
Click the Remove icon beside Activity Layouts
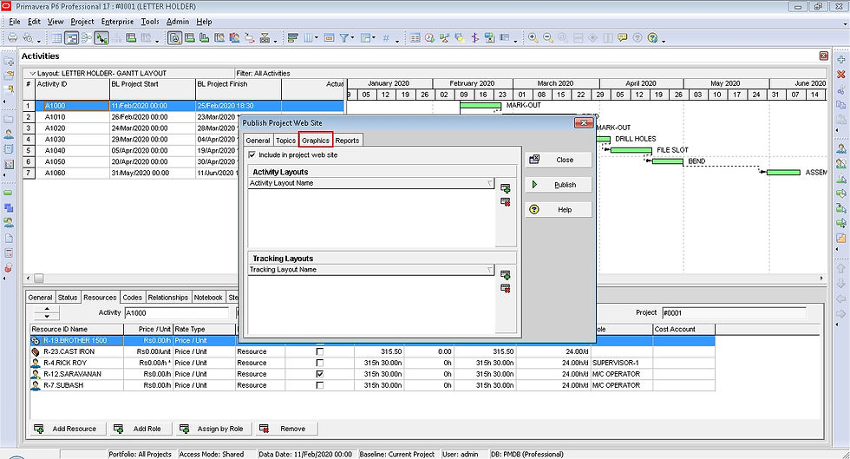tap(505, 202)
